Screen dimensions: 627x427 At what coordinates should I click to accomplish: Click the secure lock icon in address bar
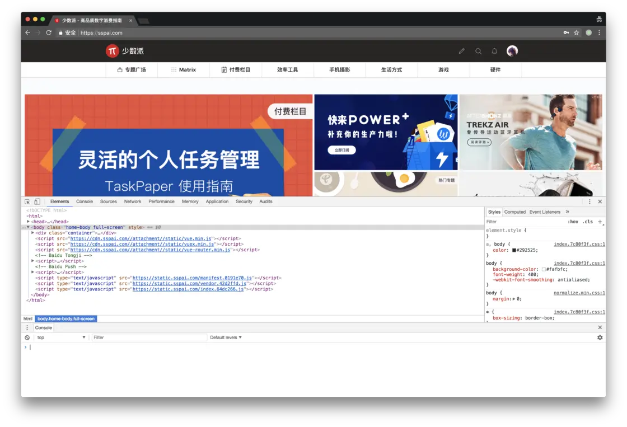pyautogui.click(x=60, y=33)
